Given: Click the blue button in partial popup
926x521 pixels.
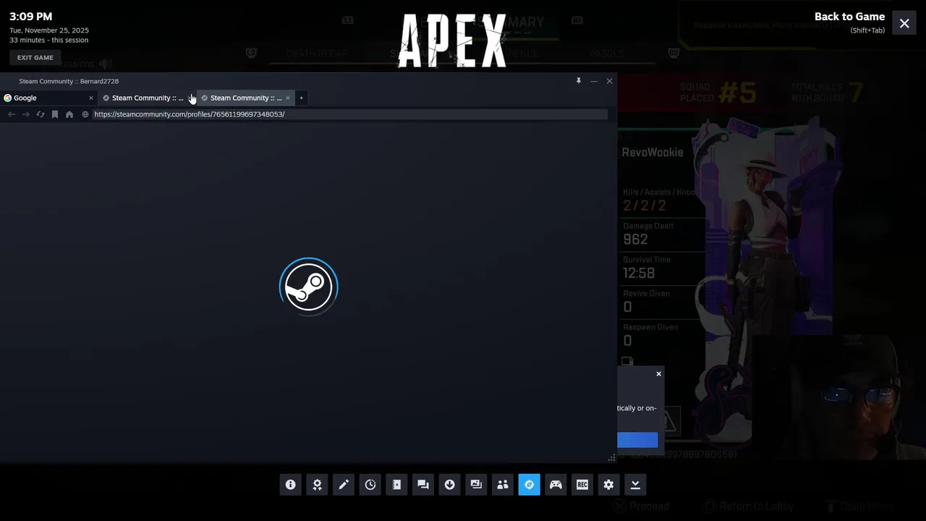Looking at the screenshot, I should click(637, 440).
